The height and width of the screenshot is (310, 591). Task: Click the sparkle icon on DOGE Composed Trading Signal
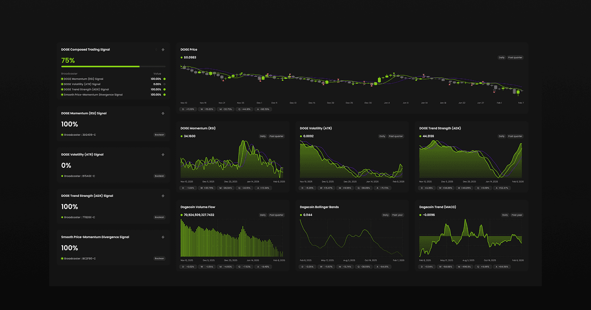click(x=163, y=50)
